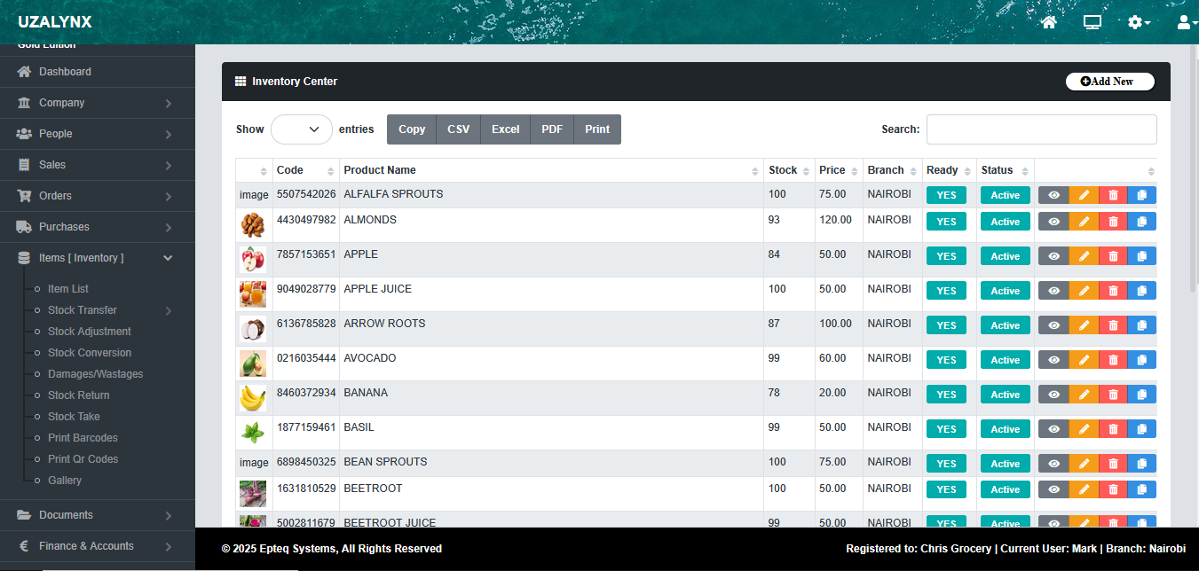Click the Search input field
This screenshot has width=1199, height=571.
tap(1041, 129)
